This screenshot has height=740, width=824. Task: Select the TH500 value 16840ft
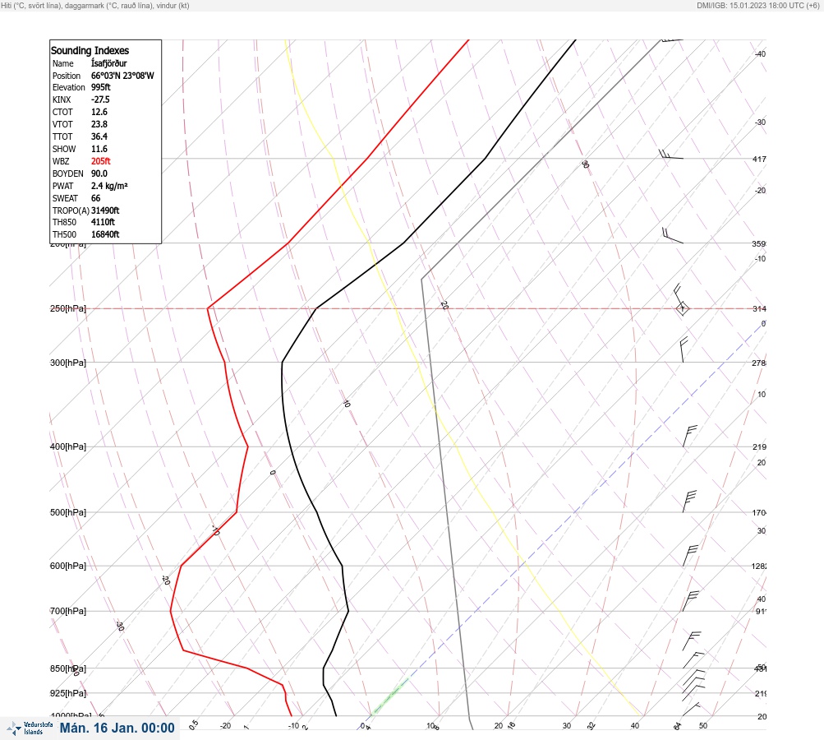pos(105,234)
